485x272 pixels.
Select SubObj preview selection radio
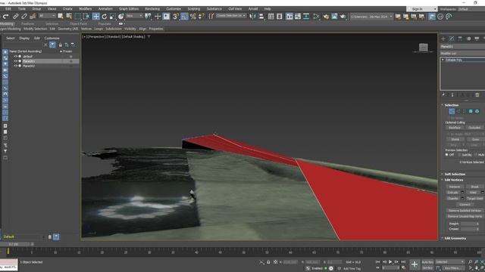(459, 155)
